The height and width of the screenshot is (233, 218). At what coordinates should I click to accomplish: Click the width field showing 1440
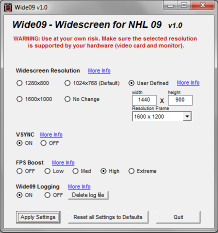click(x=144, y=100)
